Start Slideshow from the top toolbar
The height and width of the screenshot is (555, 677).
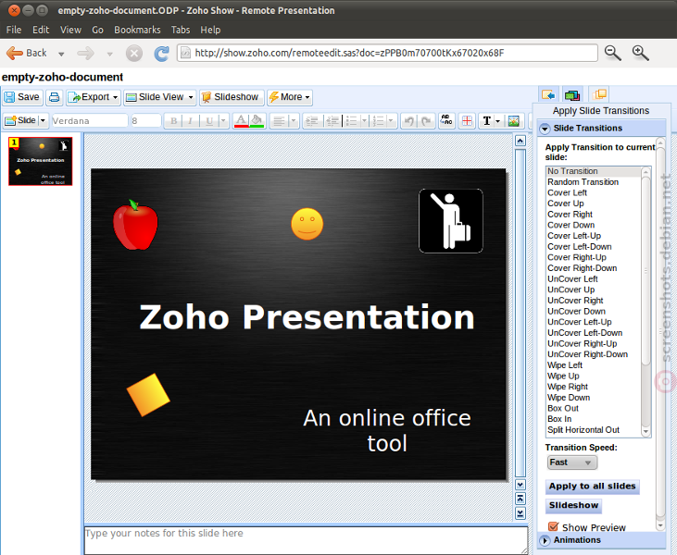pyautogui.click(x=231, y=97)
